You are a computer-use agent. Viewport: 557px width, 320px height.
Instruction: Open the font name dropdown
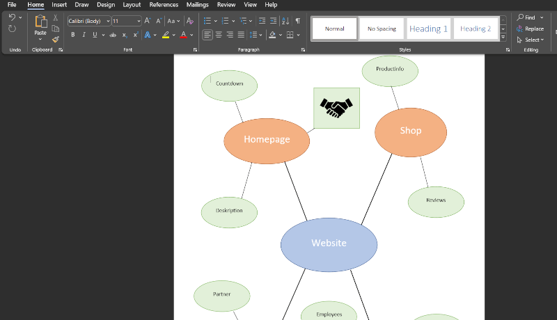tap(108, 21)
